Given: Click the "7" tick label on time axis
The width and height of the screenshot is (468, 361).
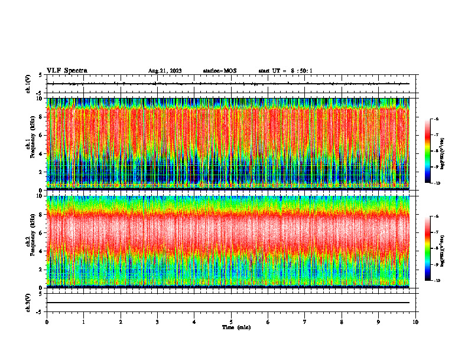Looking at the screenshot, I should pyautogui.click(x=305, y=322).
